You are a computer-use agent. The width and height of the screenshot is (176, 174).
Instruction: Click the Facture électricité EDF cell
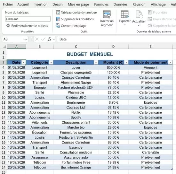76,87
